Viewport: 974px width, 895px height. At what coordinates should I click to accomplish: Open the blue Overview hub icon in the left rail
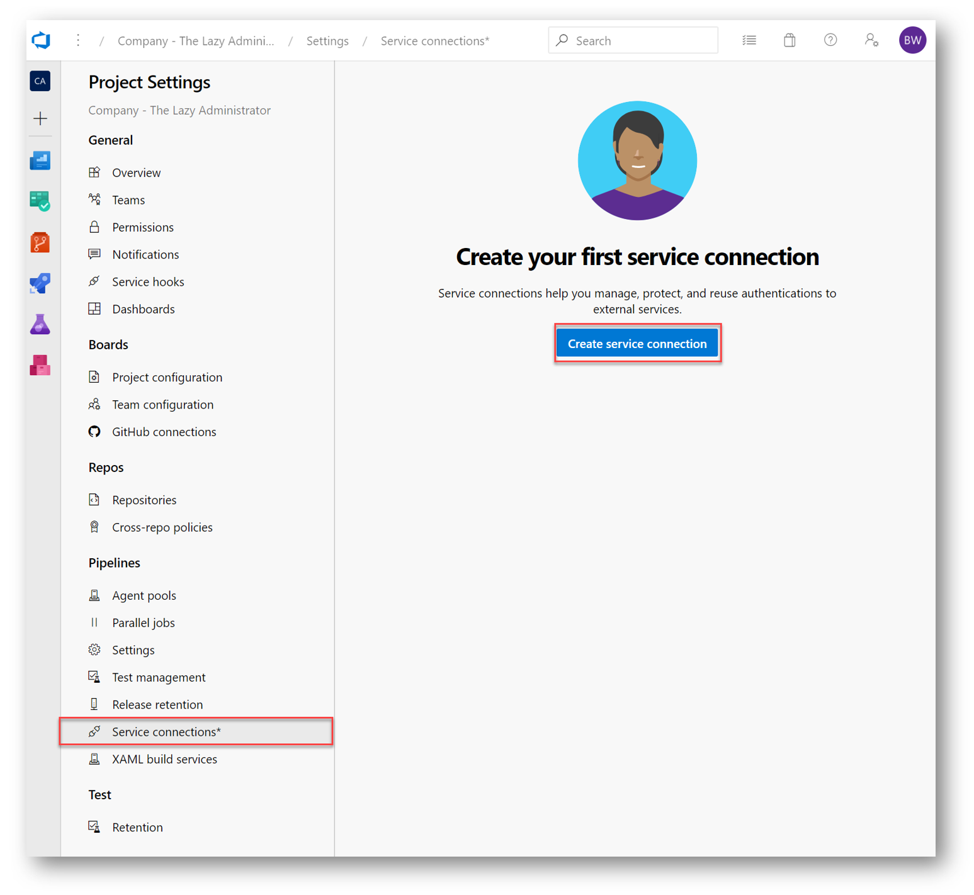point(40,160)
